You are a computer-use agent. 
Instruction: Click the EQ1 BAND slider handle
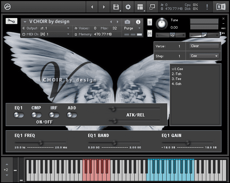click(114, 143)
